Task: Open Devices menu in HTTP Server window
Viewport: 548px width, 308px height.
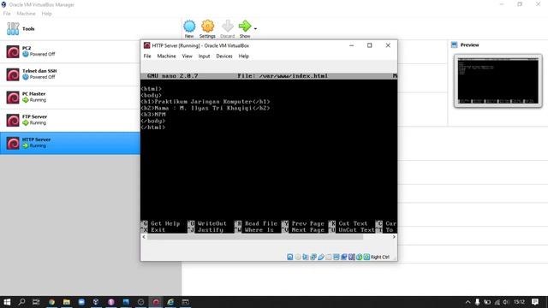Action: pyautogui.click(x=224, y=56)
